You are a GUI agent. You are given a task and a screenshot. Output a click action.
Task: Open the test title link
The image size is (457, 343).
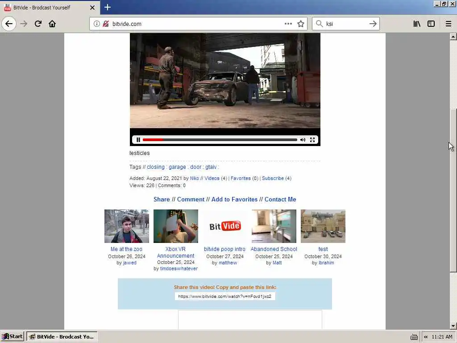[323, 249]
